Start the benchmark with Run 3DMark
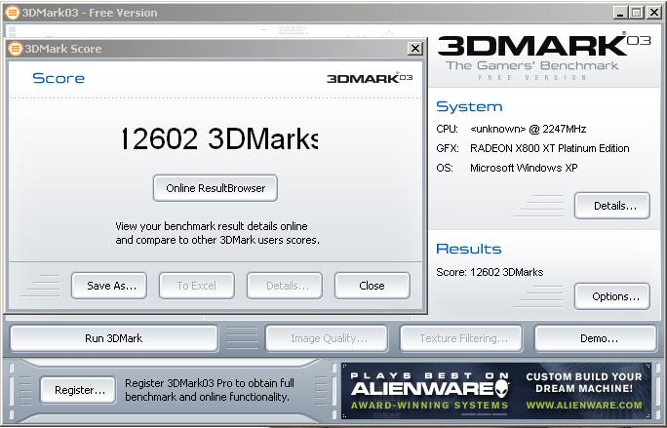667x428 pixels. [x=113, y=338]
